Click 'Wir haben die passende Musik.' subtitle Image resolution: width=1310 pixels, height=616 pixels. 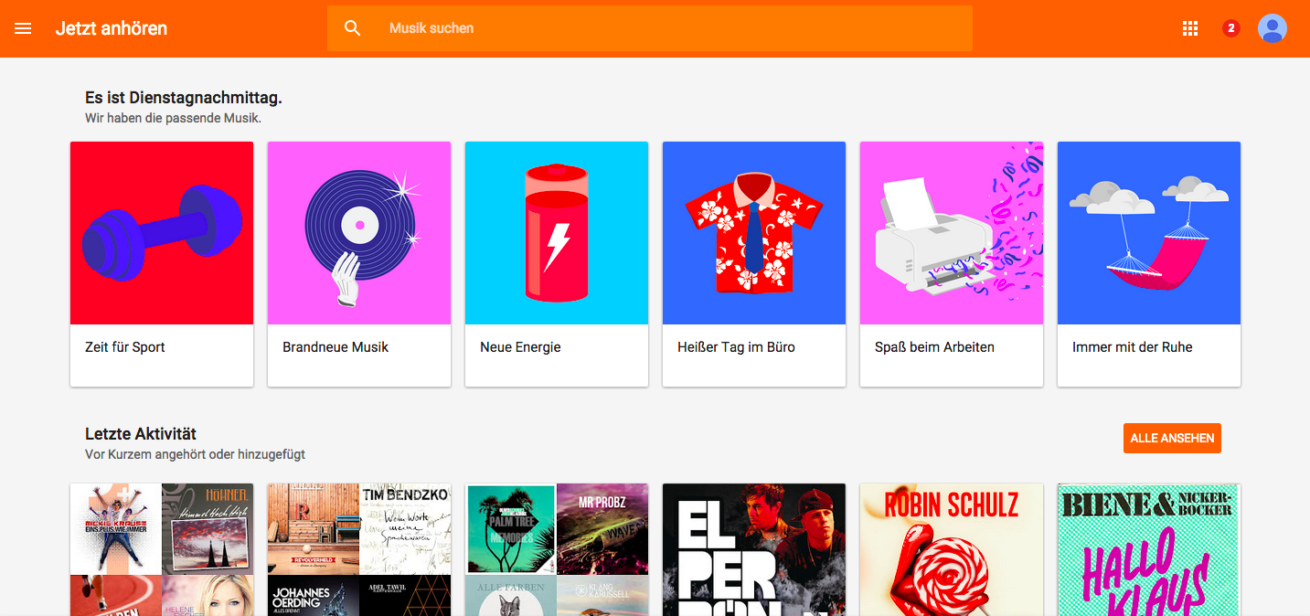pos(173,118)
